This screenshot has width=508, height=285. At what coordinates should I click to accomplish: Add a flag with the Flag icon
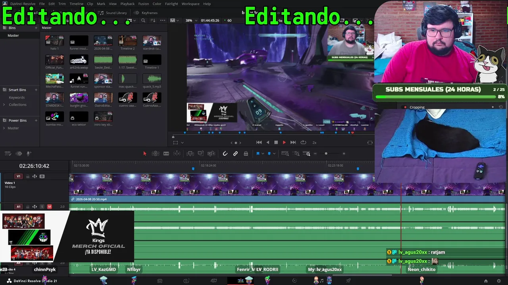coord(258,154)
